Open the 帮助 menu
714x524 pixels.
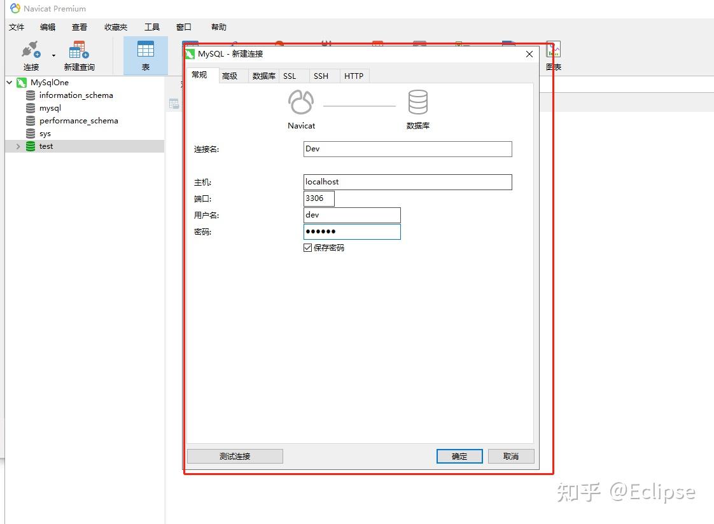click(x=218, y=27)
